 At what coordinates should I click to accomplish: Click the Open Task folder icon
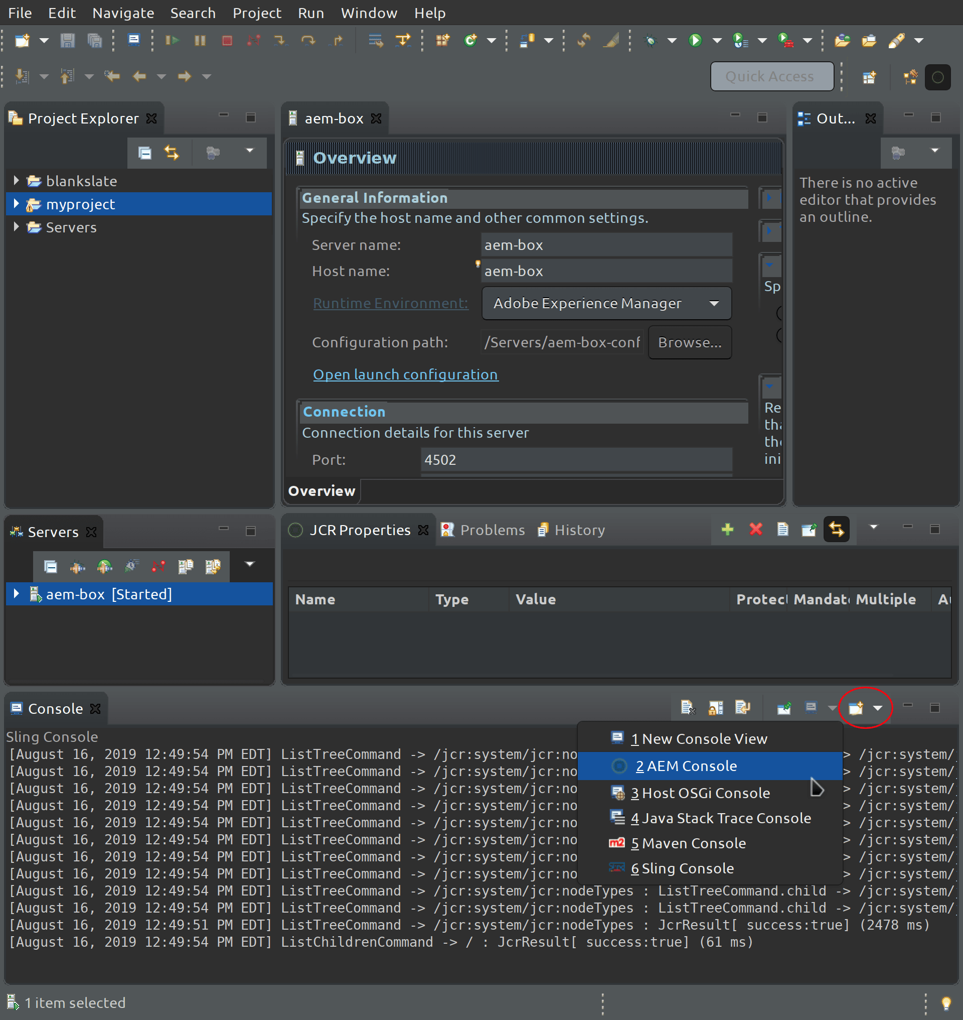[869, 41]
